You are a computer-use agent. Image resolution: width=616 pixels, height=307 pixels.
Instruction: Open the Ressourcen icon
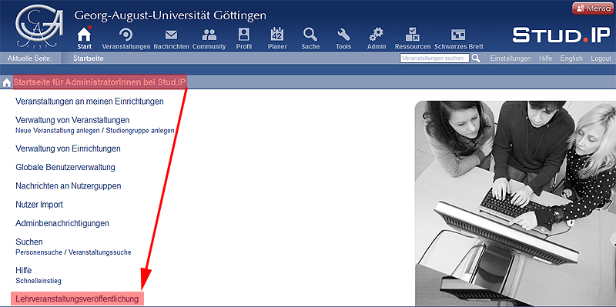click(413, 35)
